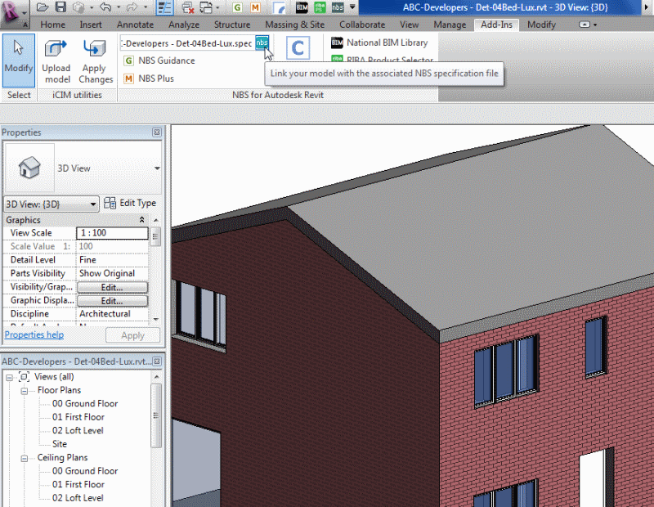Click the Apply button in Properties
Viewport: 654px width, 507px height.
click(x=133, y=335)
